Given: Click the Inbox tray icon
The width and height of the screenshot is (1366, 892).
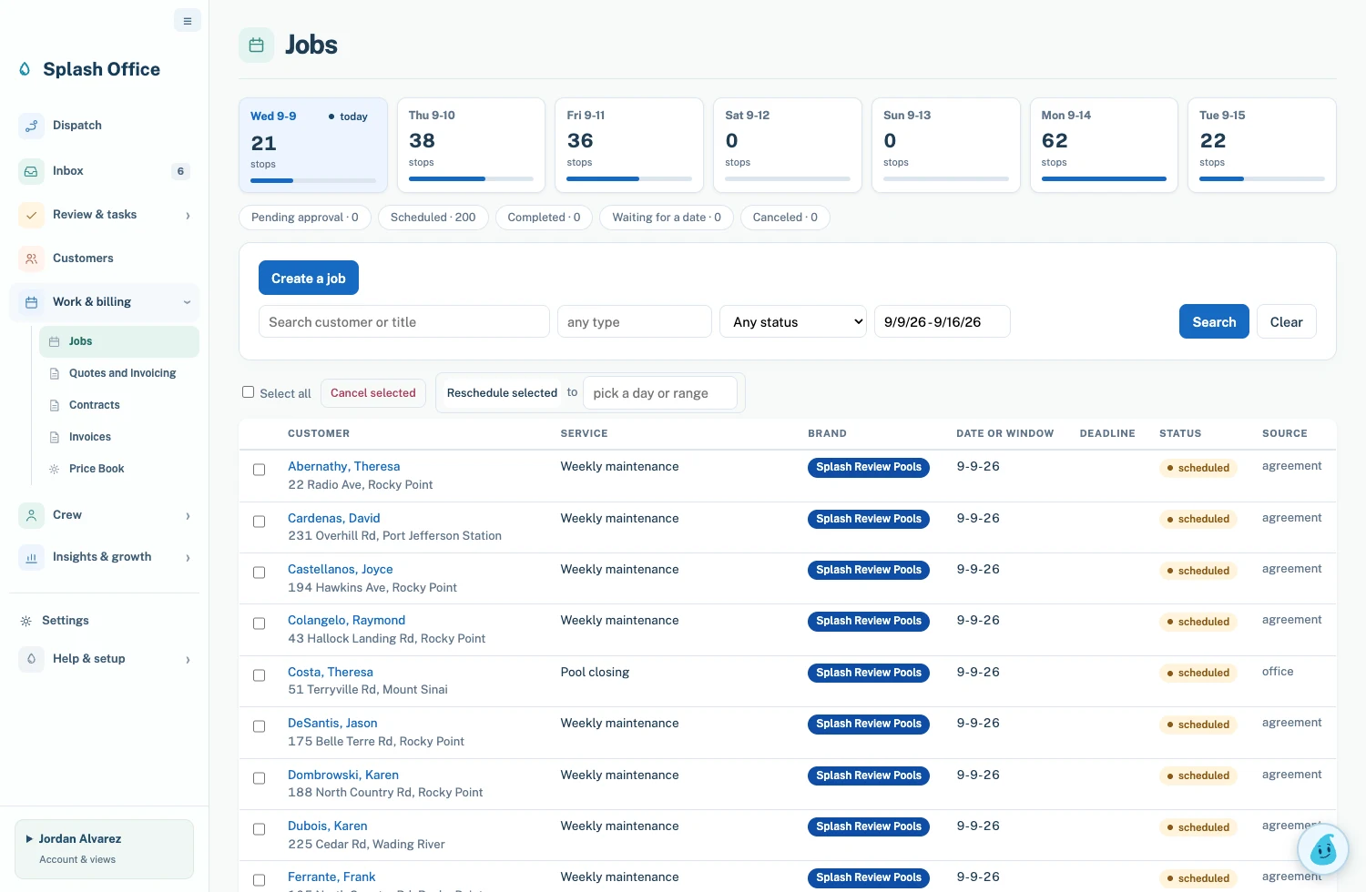Looking at the screenshot, I should point(31,171).
